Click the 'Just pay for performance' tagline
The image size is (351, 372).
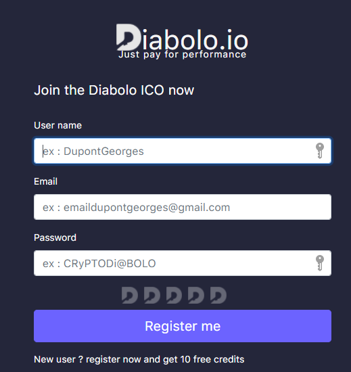pos(183,55)
